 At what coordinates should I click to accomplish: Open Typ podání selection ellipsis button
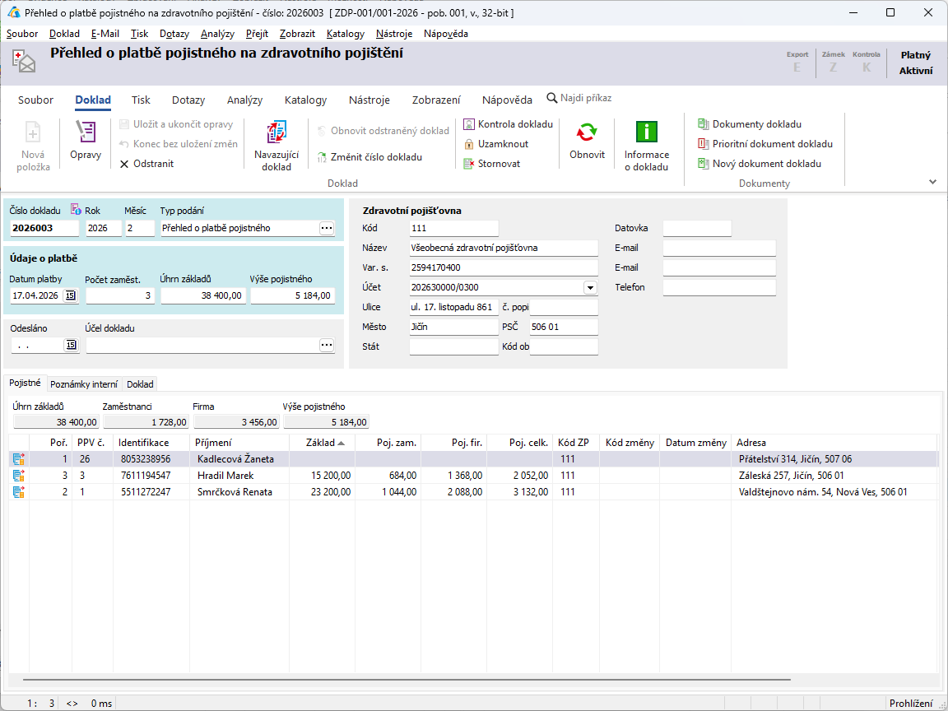[x=327, y=228]
